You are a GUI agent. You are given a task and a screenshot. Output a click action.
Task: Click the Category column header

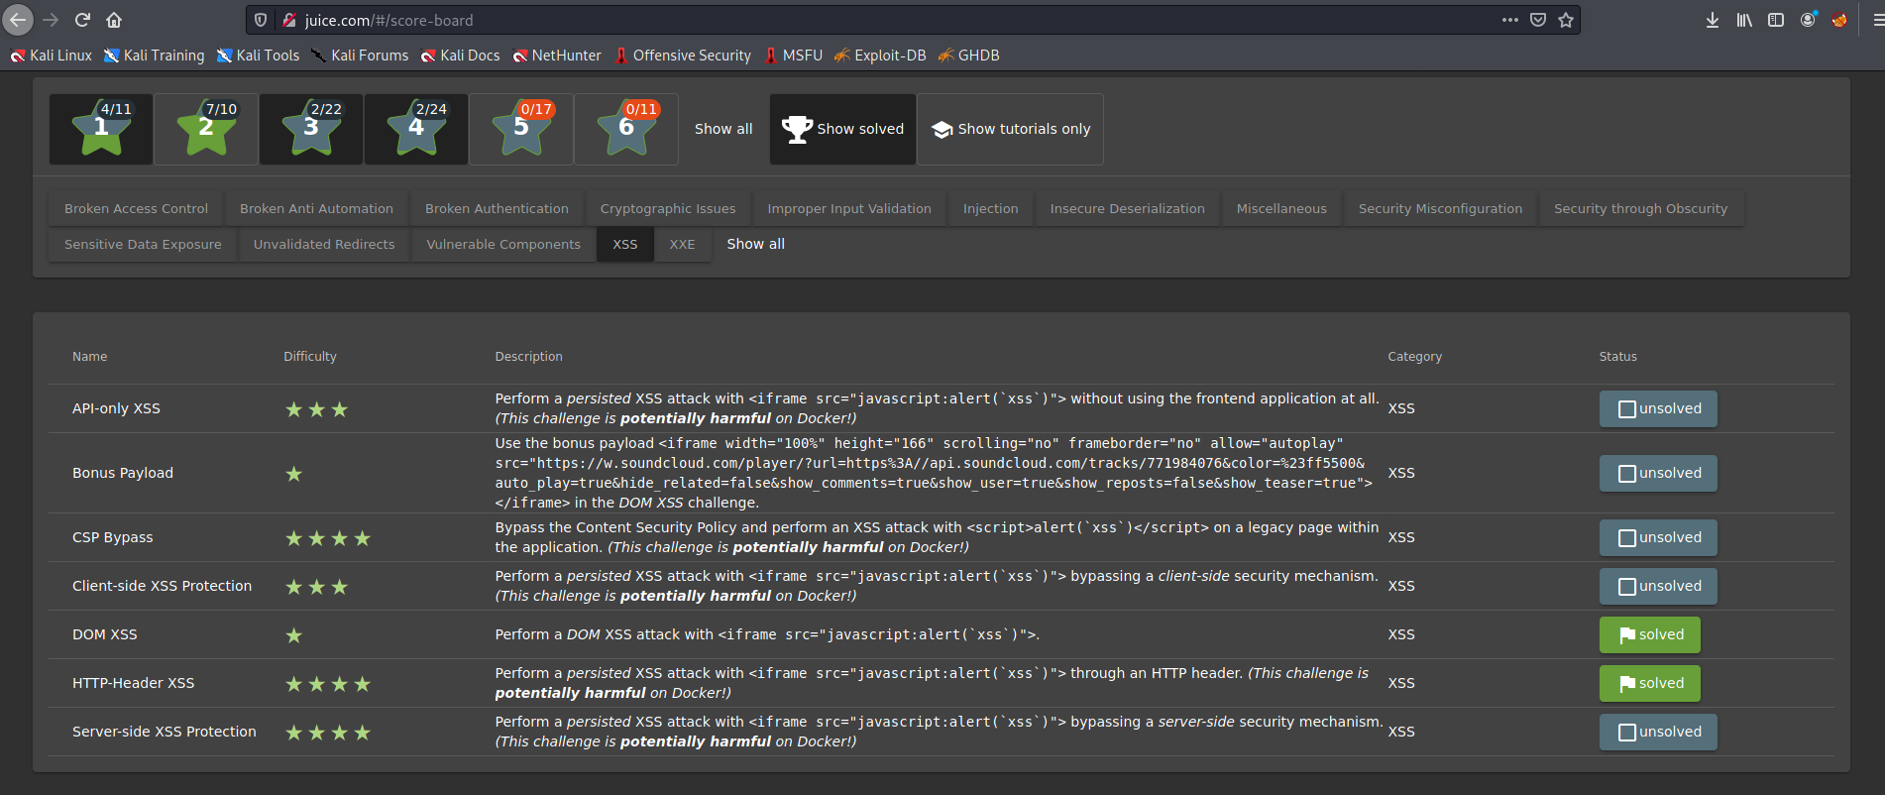pyautogui.click(x=1415, y=357)
